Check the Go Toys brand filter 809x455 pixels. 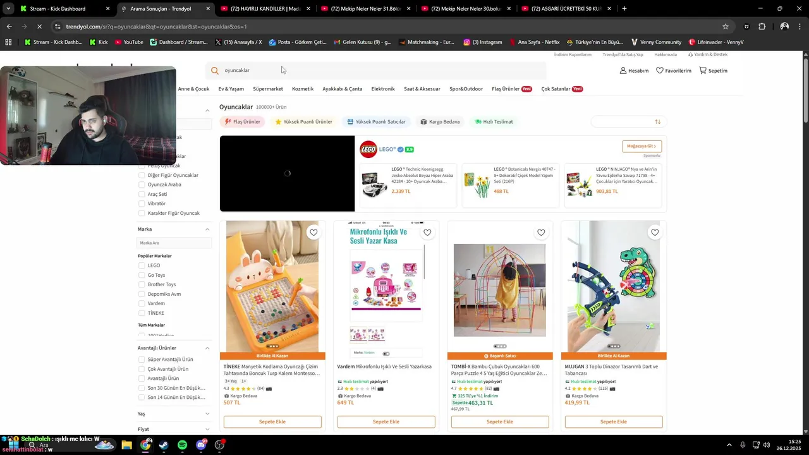coord(142,275)
